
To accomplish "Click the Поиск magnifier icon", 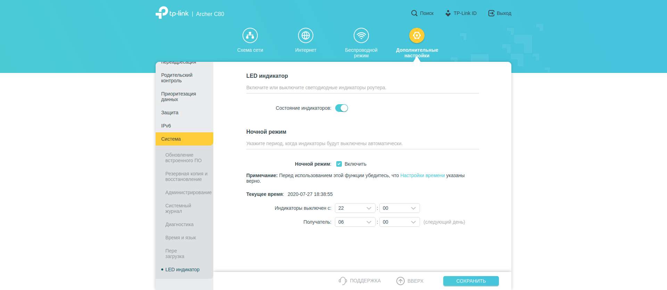I will click(x=414, y=13).
